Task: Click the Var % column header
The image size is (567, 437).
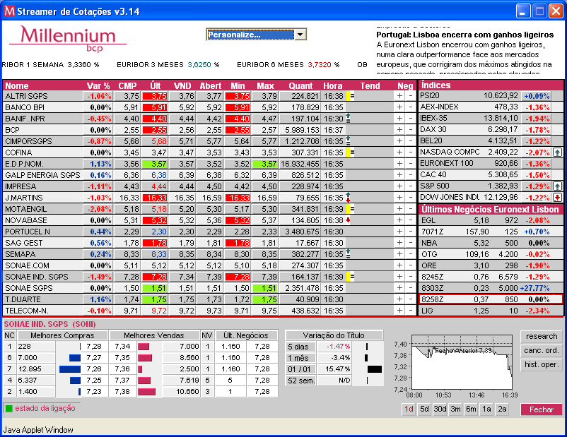Action: pos(98,86)
